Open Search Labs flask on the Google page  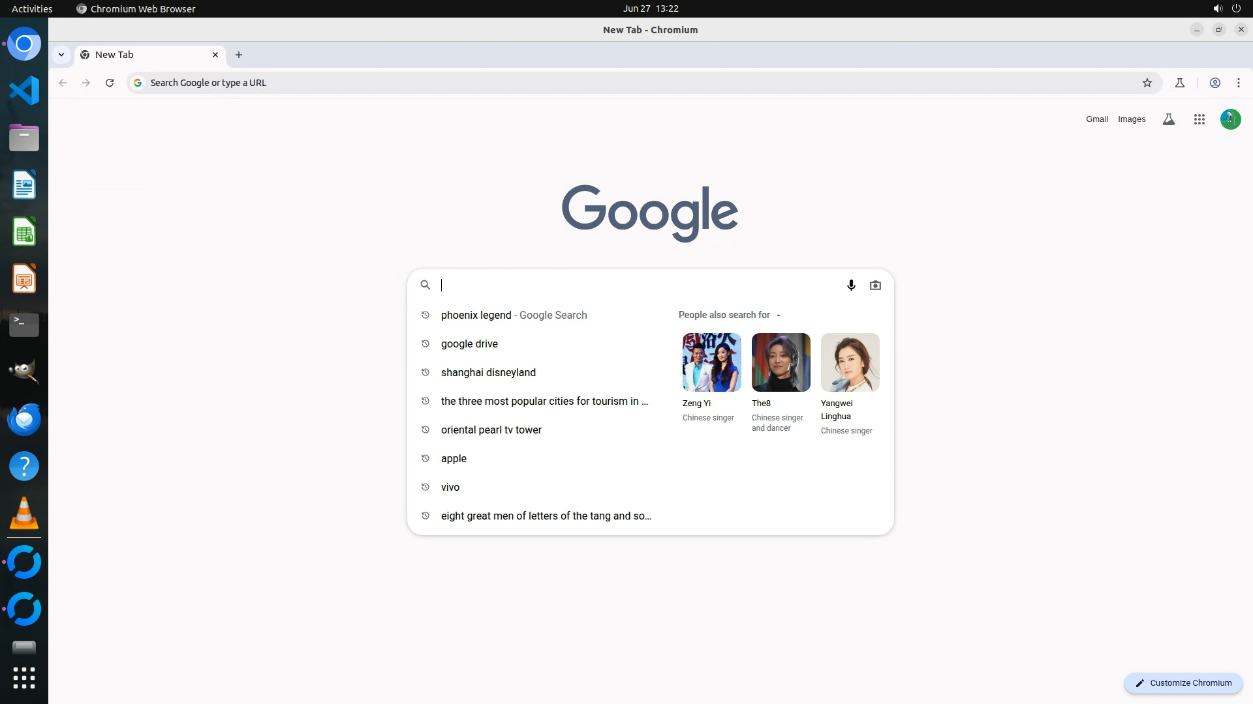pos(1169,119)
